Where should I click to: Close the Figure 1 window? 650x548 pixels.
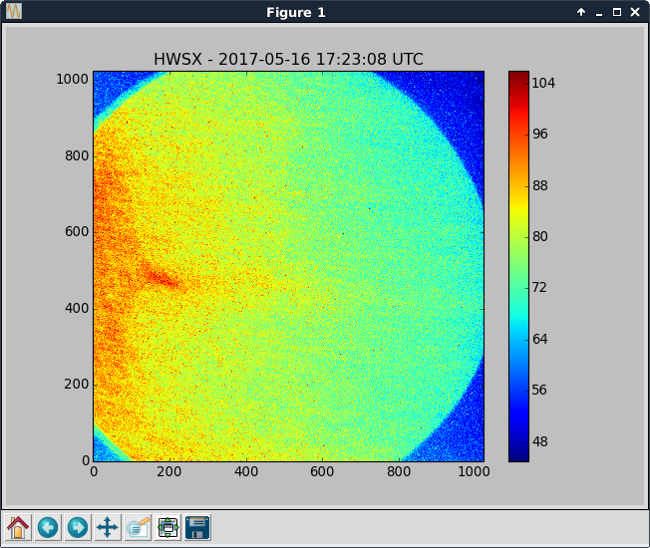point(635,12)
